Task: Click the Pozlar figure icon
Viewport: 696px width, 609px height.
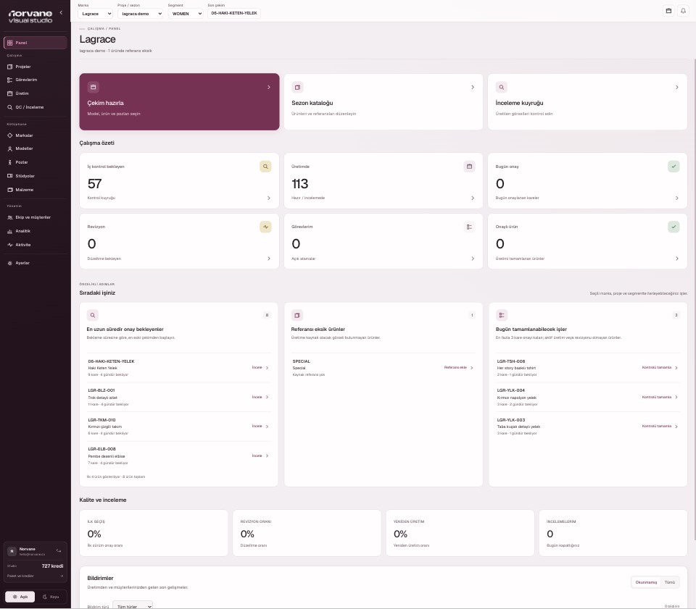Action: tap(9, 162)
